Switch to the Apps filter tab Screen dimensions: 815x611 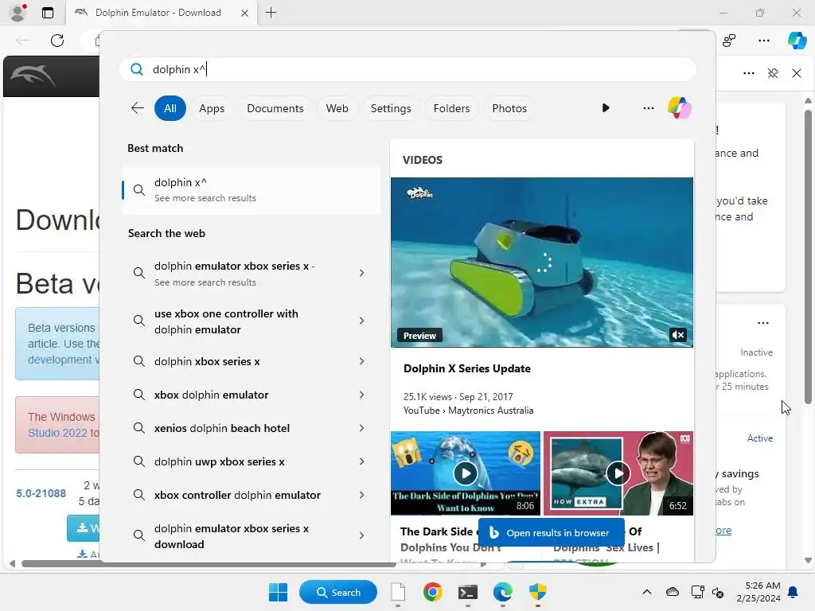pos(212,108)
